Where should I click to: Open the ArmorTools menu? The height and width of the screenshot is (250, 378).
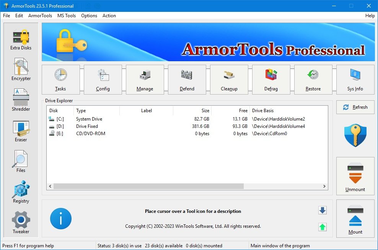[x=40, y=16]
